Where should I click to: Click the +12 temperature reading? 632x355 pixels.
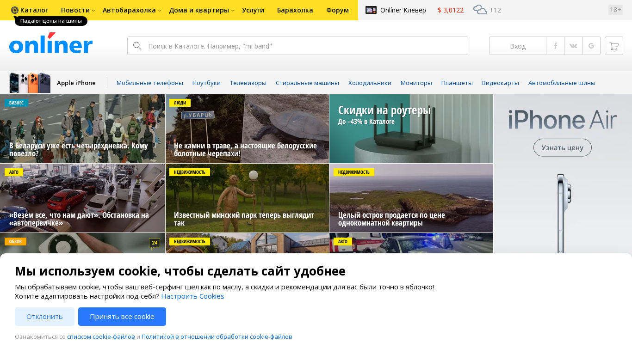495,10
